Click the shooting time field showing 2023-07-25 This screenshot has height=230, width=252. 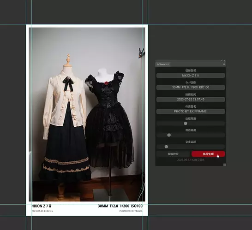[x=191, y=100]
